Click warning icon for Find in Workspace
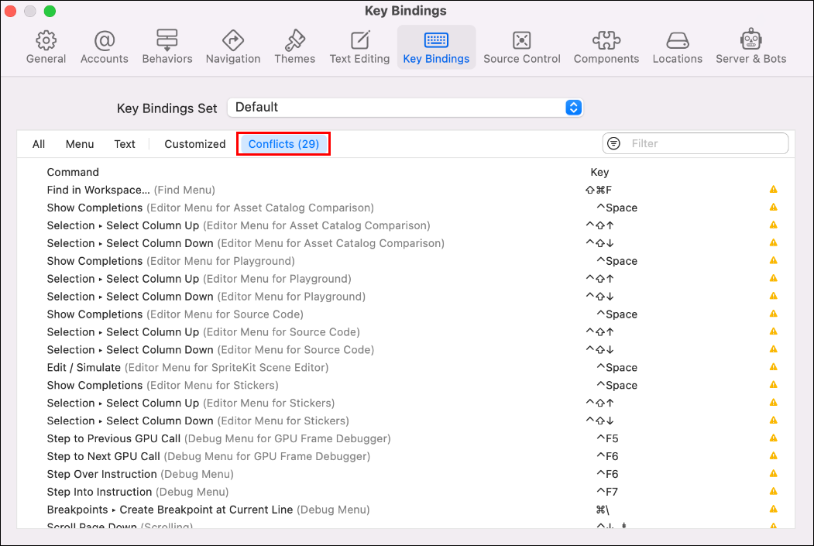814x546 pixels. (x=774, y=190)
